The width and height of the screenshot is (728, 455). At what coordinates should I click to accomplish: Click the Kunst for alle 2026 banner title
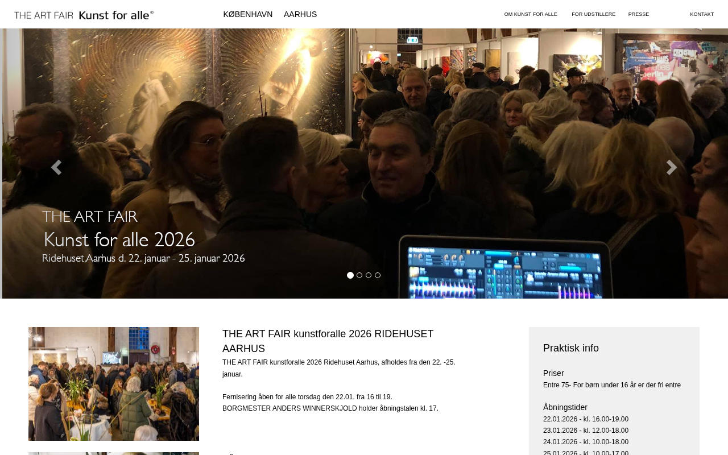point(119,239)
